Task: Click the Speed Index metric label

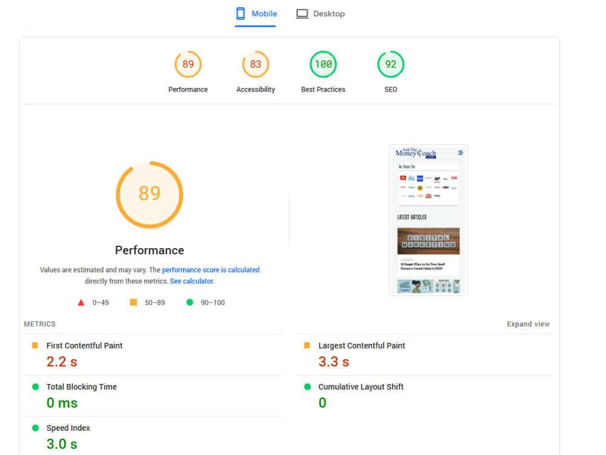Action: click(x=68, y=428)
